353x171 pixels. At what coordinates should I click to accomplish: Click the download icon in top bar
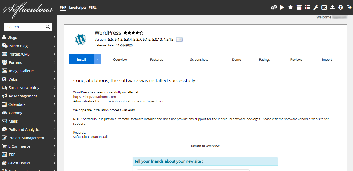point(333,7)
